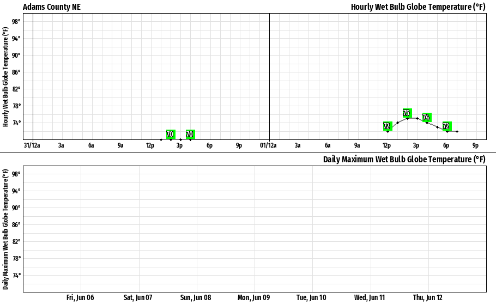Click the 82° label on hourly chart

click(x=16, y=89)
